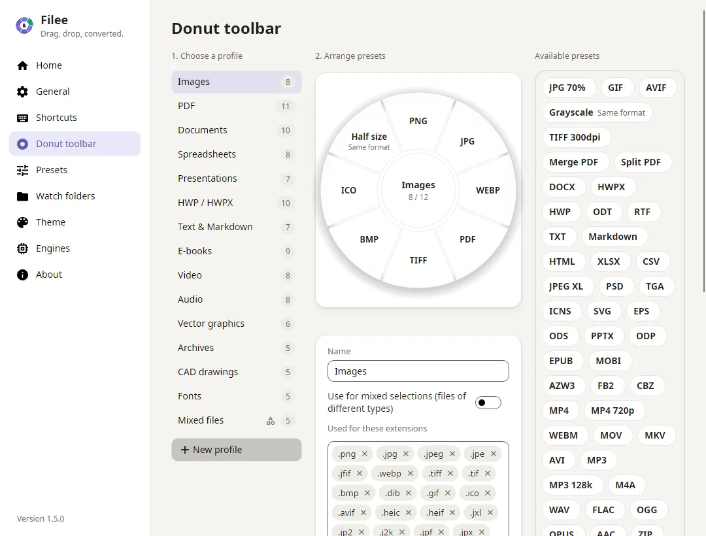This screenshot has width=706, height=536.
Task: Remove the .avif extension chip
Action: [363, 512]
